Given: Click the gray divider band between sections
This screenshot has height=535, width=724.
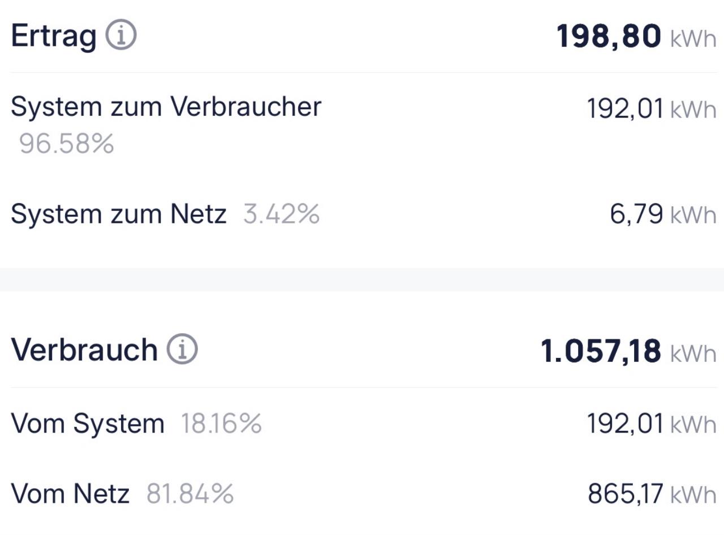Looking at the screenshot, I should click(362, 279).
